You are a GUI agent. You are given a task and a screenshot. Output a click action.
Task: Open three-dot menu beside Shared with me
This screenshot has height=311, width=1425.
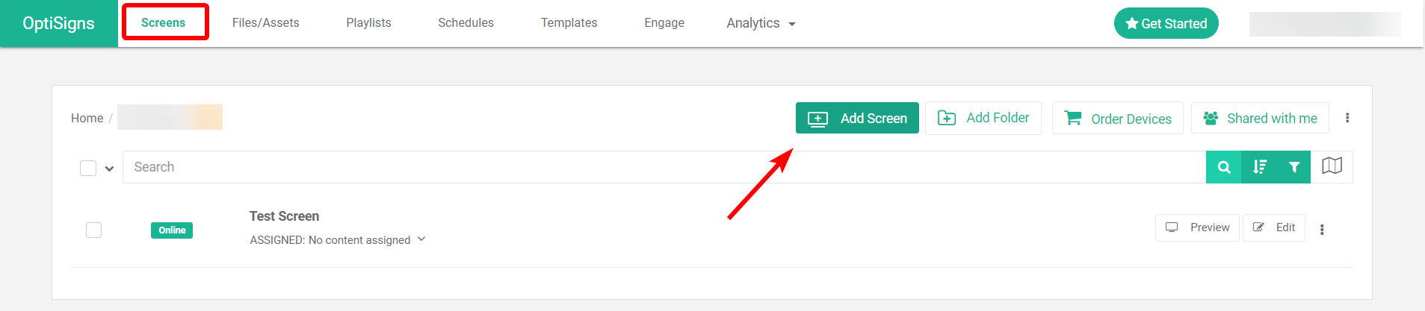[x=1347, y=118]
